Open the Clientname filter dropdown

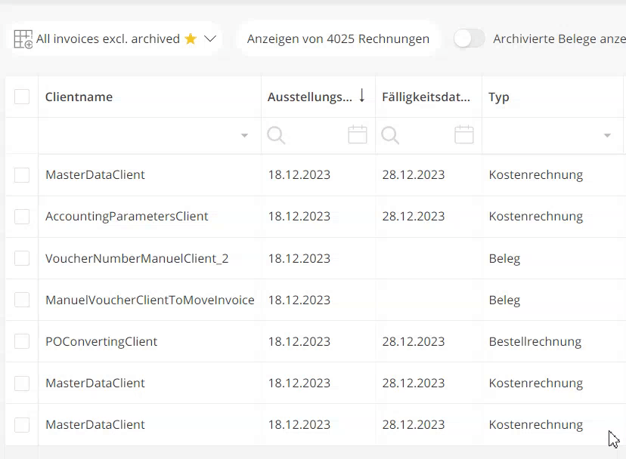tap(244, 136)
